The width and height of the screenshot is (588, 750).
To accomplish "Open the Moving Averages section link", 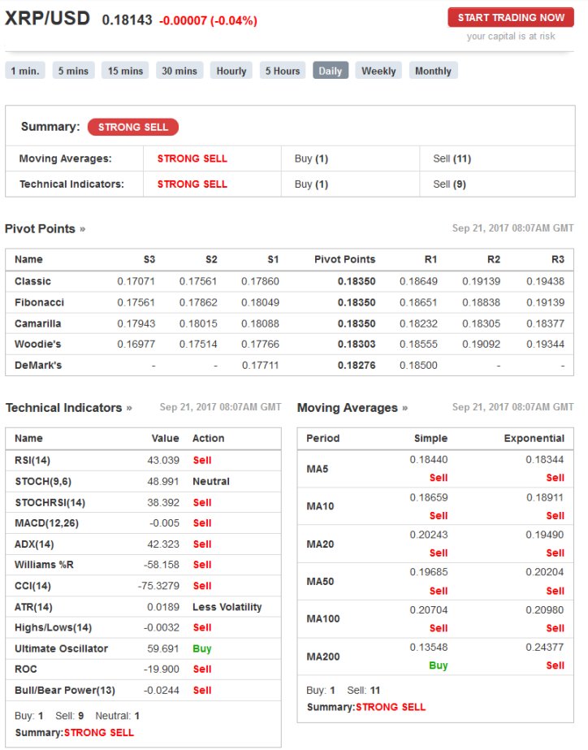I will pyautogui.click(x=348, y=408).
